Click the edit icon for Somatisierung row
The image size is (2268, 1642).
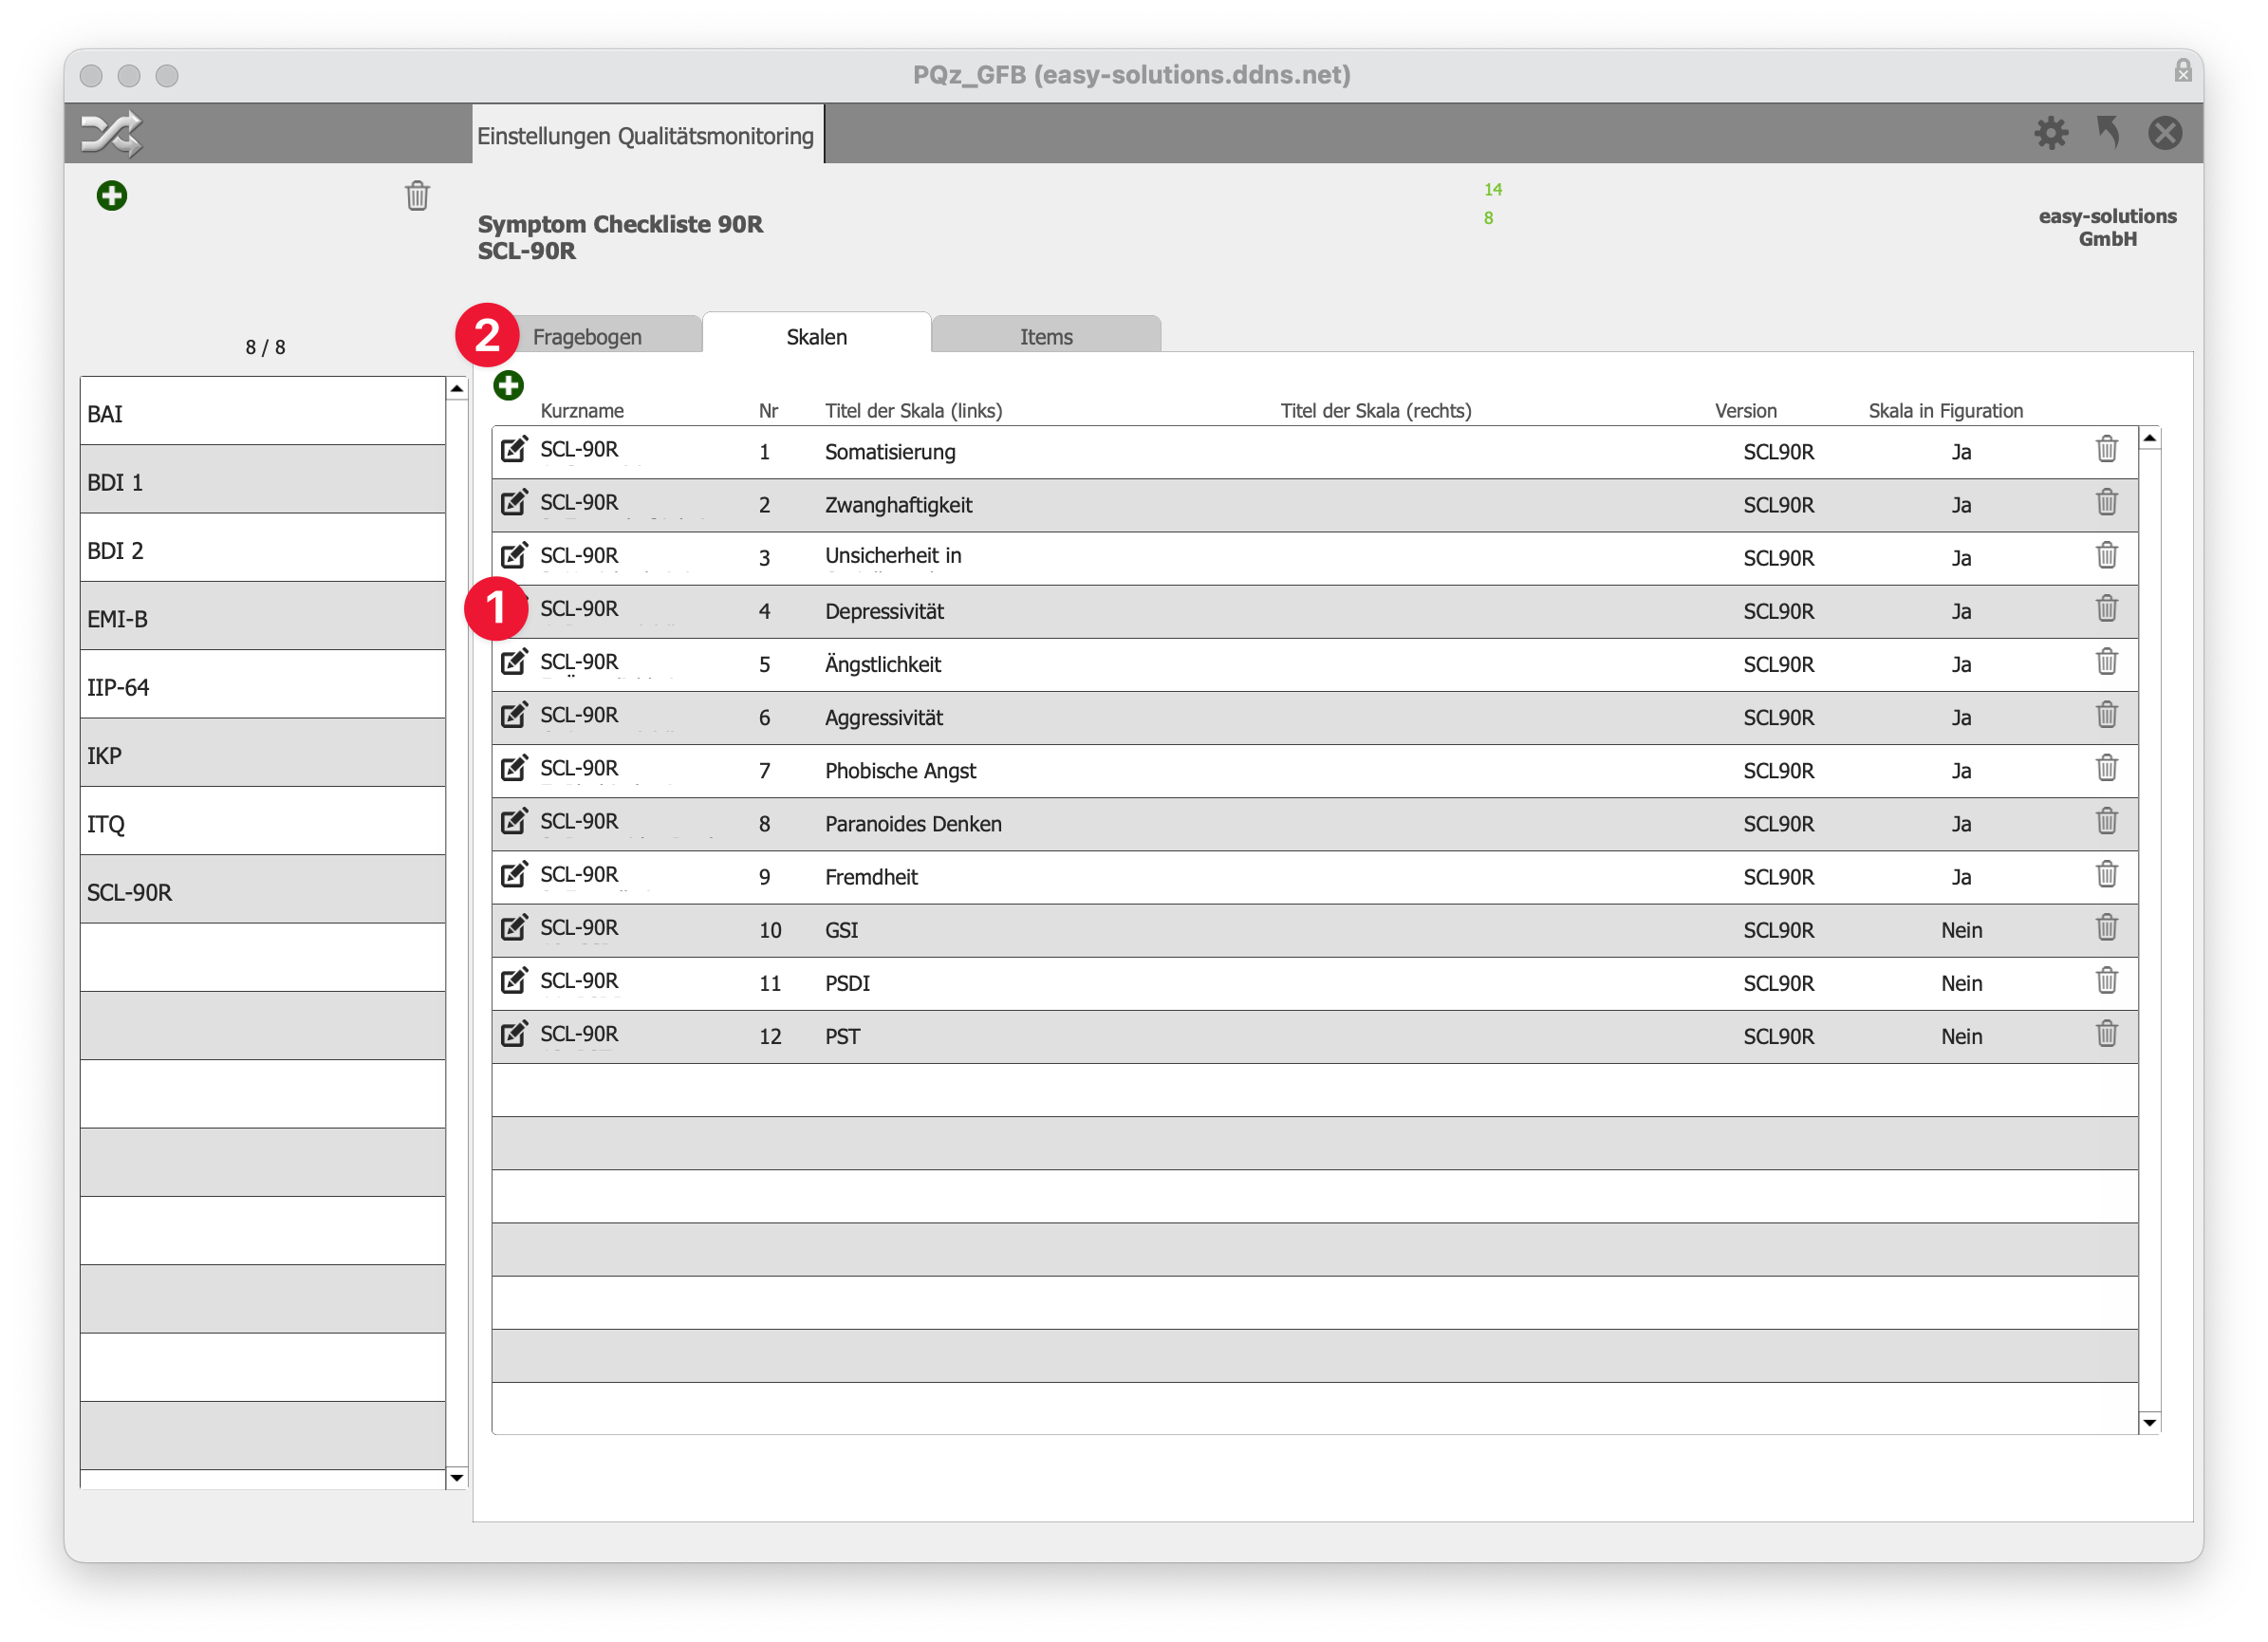[514, 451]
